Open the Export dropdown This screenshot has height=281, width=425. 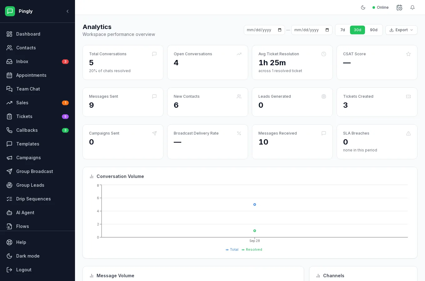(401, 30)
